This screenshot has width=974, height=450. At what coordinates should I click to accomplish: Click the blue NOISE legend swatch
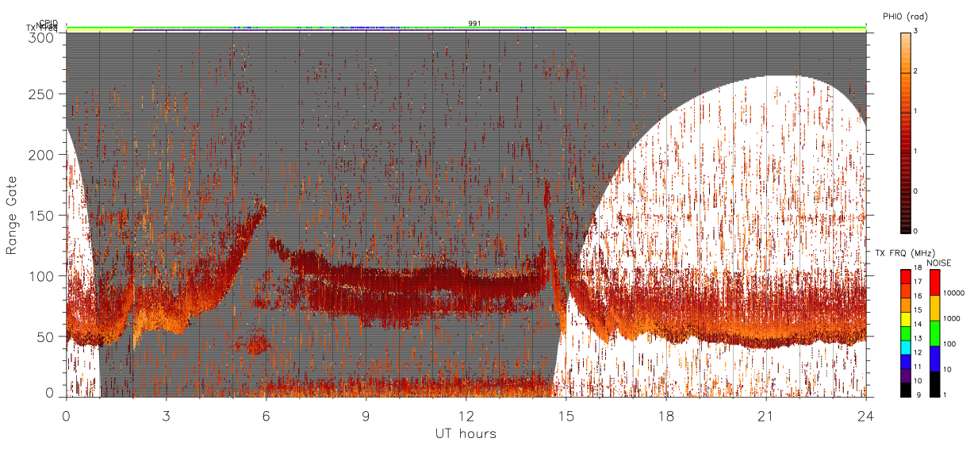[936, 359]
